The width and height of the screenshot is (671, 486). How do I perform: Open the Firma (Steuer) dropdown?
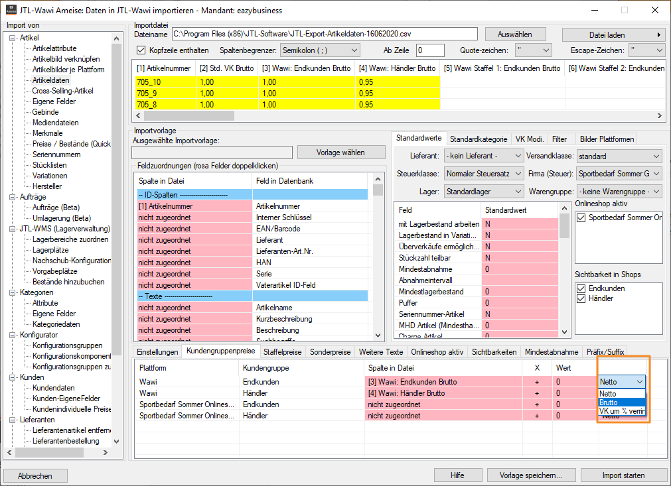pyautogui.click(x=619, y=174)
